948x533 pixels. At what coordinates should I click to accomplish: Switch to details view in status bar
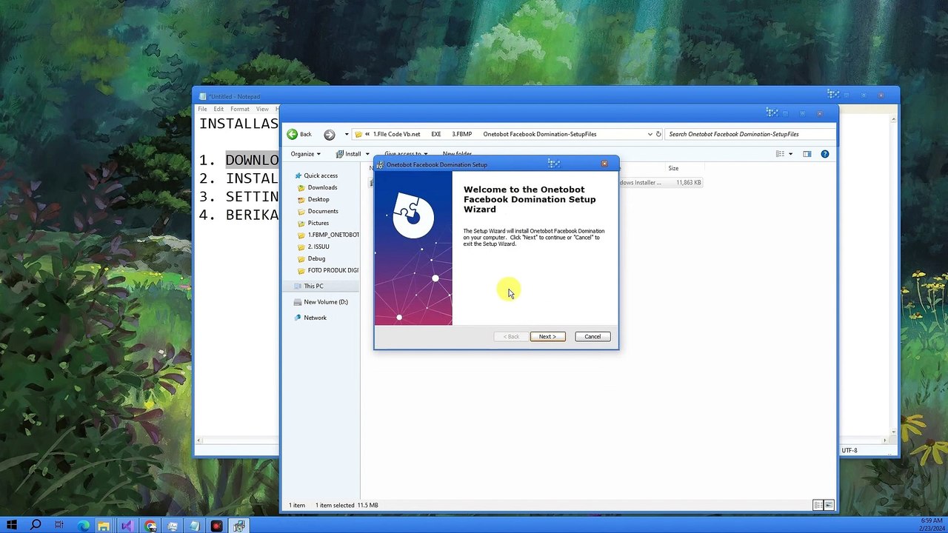818,505
